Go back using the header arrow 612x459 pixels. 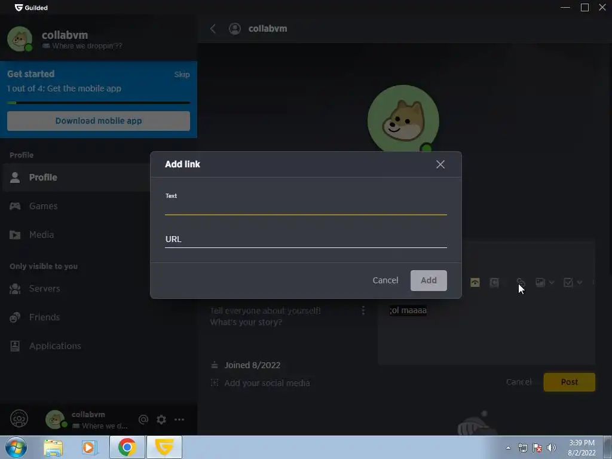(213, 29)
